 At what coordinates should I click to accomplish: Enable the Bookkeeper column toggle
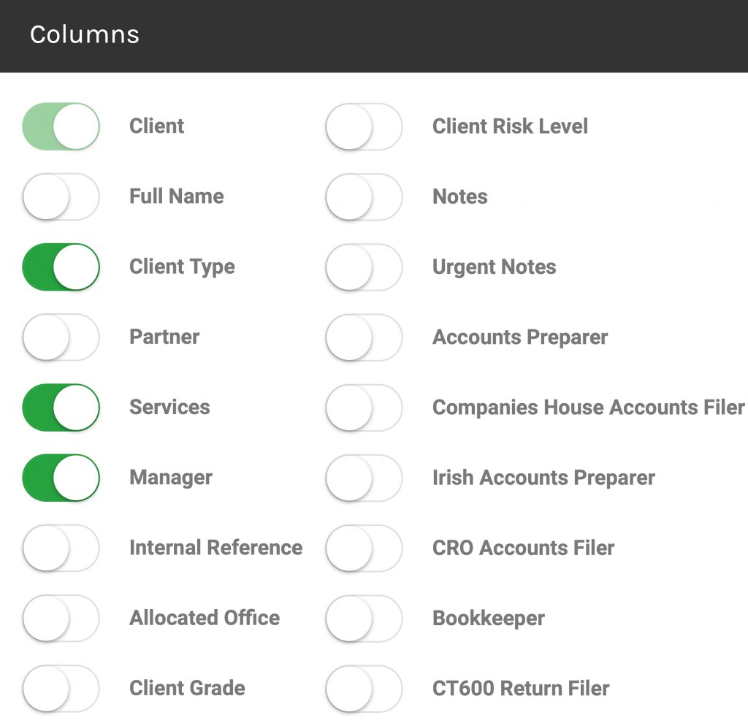pos(364,618)
